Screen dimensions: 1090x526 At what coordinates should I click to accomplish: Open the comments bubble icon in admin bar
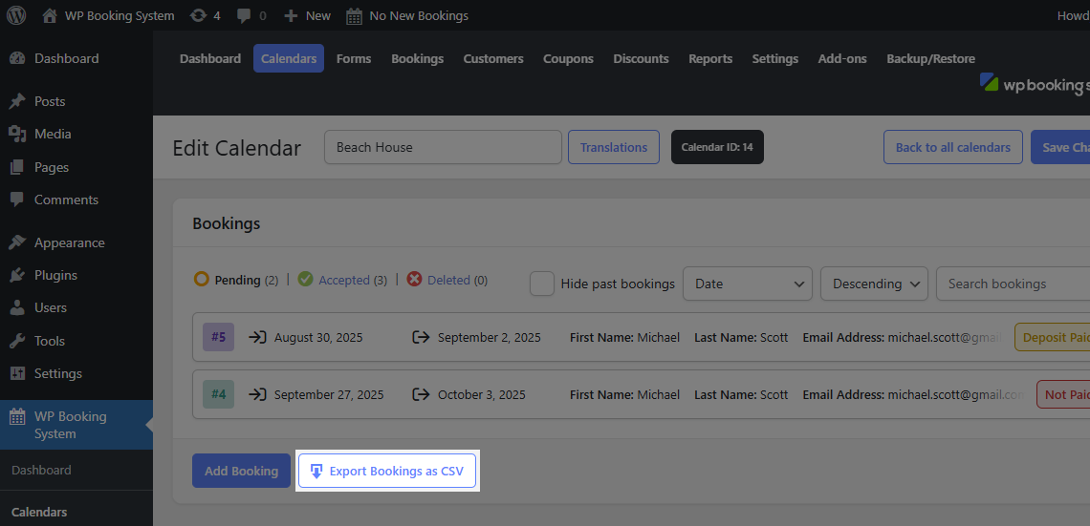click(x=243, y=16)
